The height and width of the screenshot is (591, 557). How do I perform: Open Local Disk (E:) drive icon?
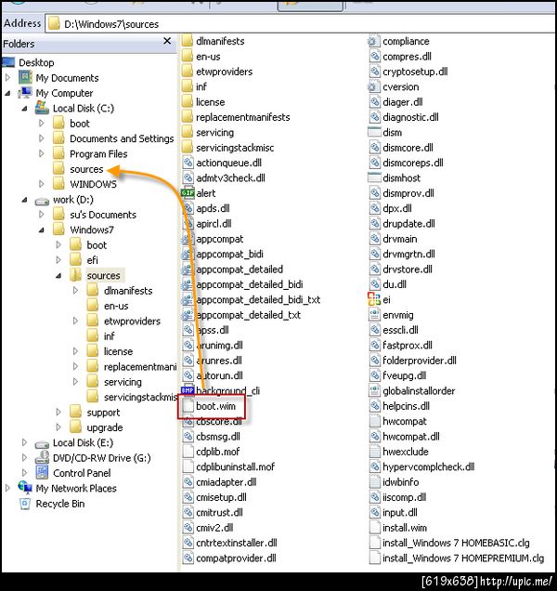coord(42,443)
